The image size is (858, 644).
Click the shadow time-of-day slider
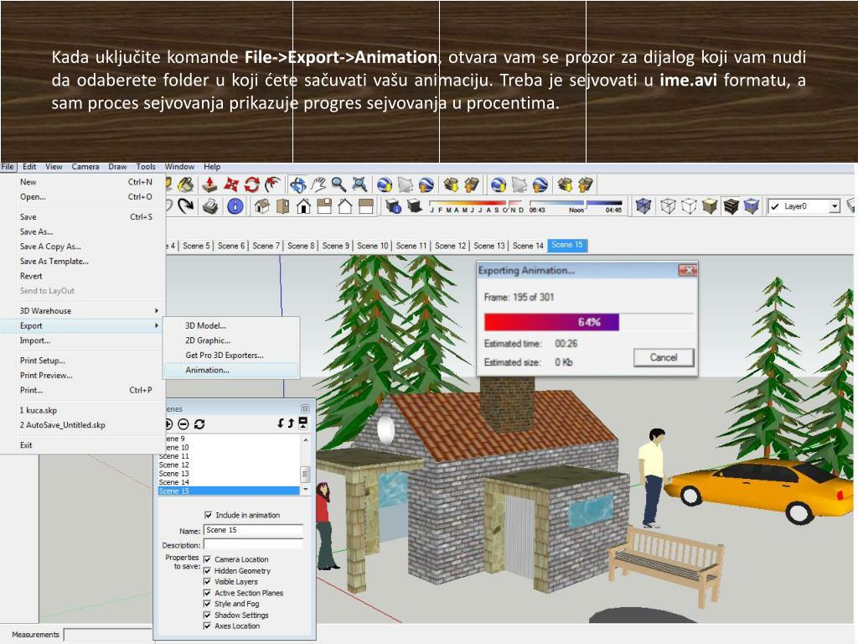[576, 206]
